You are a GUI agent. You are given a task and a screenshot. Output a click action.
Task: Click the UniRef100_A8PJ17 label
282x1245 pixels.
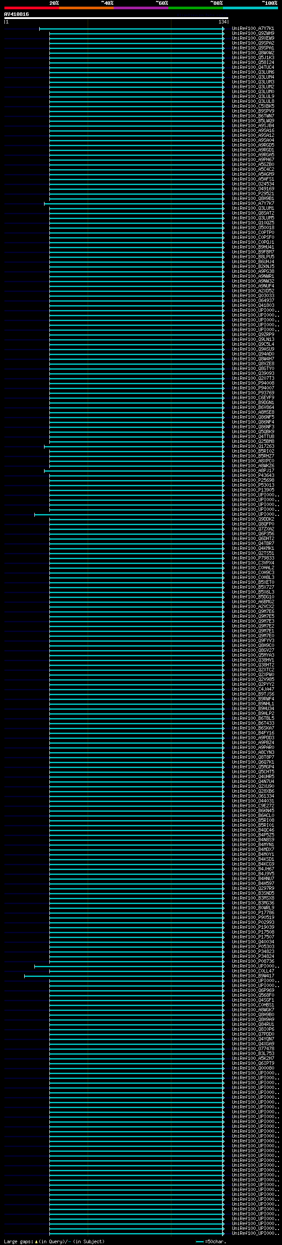coord(252,471)
